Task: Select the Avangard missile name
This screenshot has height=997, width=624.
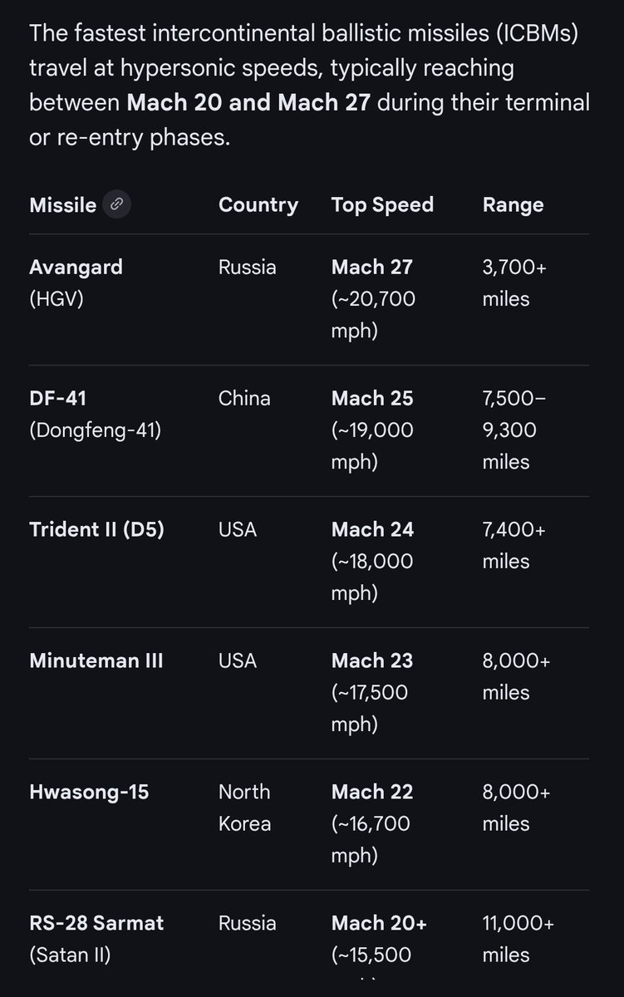Action: [x=76, y=267]
